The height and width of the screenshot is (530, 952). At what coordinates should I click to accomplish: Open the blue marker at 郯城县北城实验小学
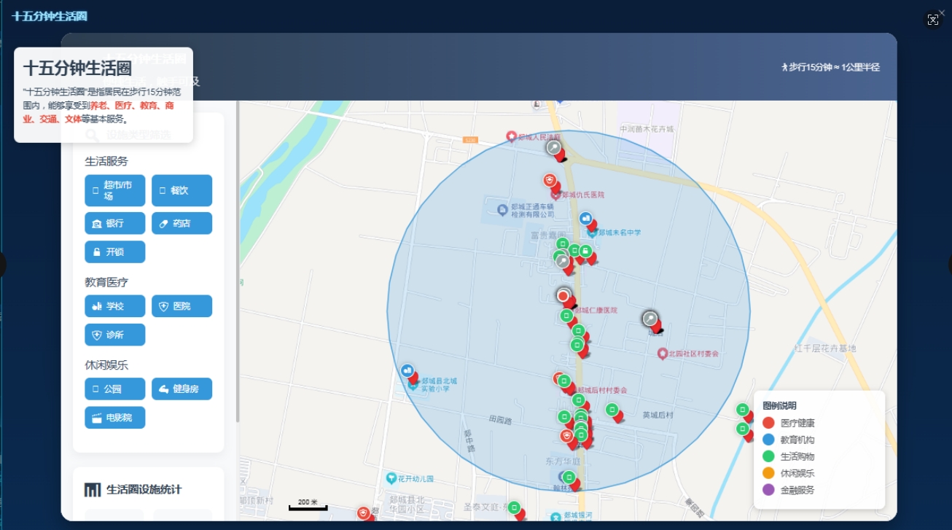pos(407,370)
